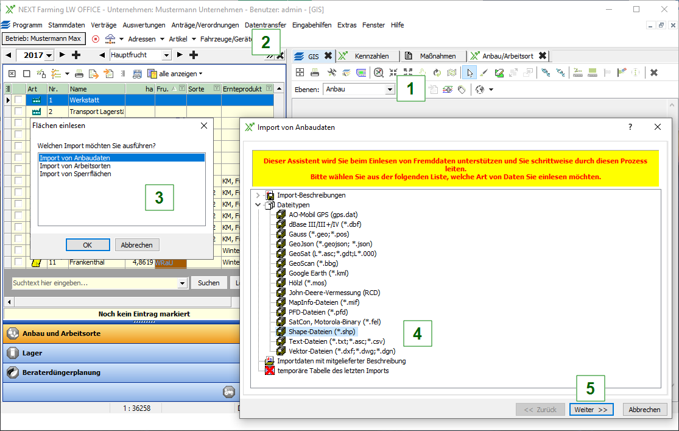Select the arrow pointer tool in GIS toolbar
679x431 pixels.
[x=470, y=73]
